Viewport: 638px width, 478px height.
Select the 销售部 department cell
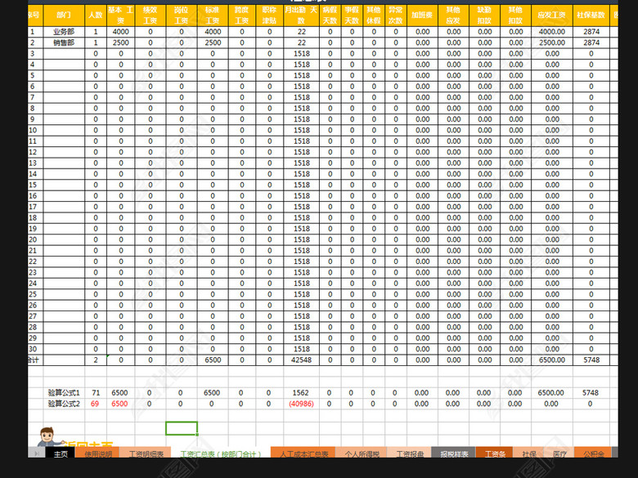click(x=63, y=42)
